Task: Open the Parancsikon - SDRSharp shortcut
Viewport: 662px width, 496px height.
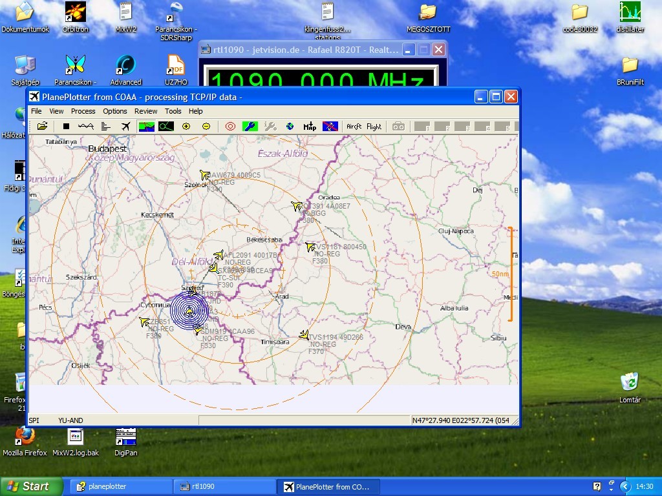Action: pos(176,21)
